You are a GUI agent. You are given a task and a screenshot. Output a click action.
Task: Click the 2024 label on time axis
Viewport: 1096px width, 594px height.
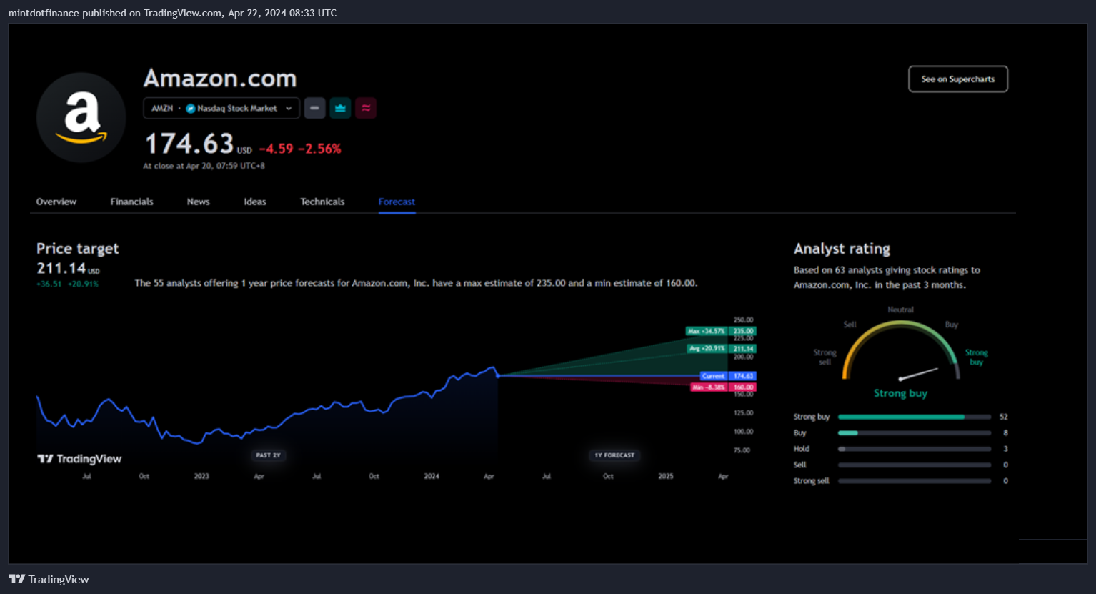pyautogui.click(x=432, y=476)
